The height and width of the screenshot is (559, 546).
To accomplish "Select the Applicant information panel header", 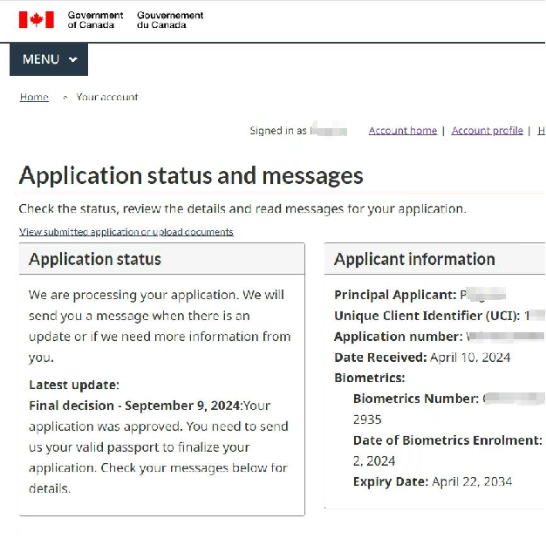I will click(x=414, y=259).
